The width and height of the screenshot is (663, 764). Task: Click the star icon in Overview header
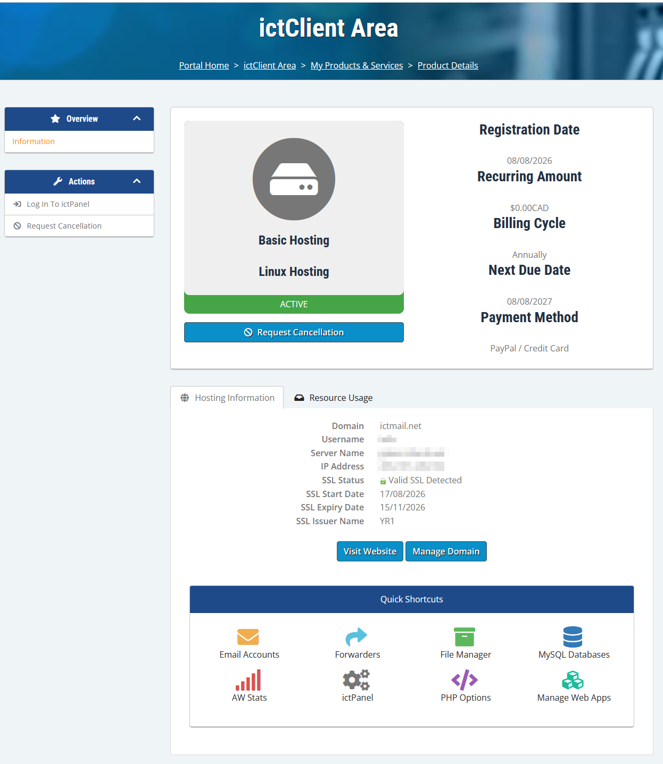(x=55, y=119)
